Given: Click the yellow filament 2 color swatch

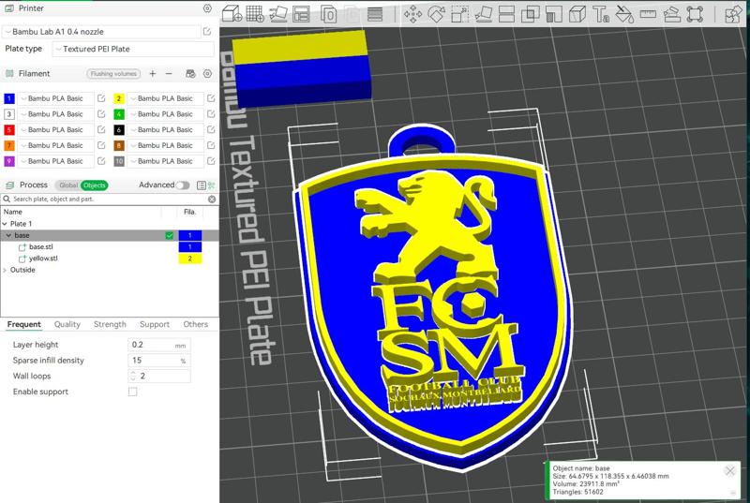Looking at the screenshot, I should 119,98.
